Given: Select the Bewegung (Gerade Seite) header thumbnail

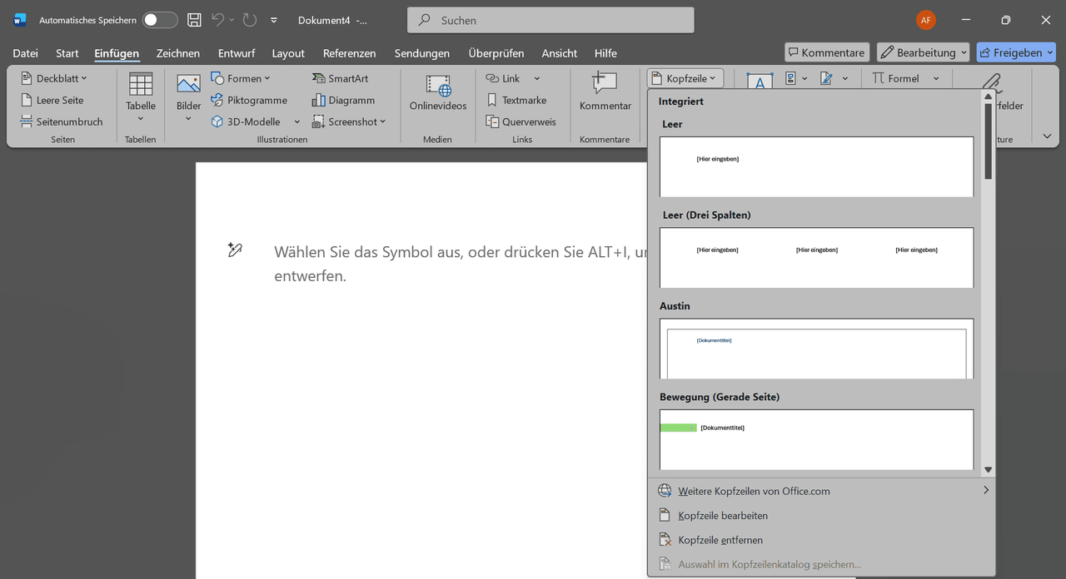Looking at the screenshot, I should tap(816, 439).
